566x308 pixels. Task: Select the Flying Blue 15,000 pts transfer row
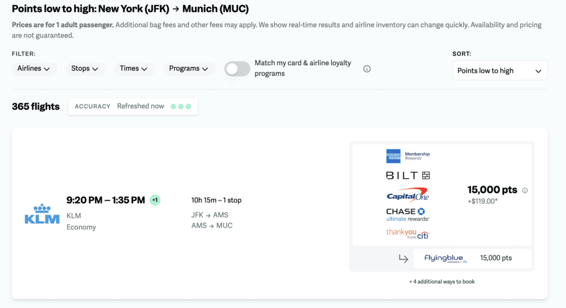(468, 258)
